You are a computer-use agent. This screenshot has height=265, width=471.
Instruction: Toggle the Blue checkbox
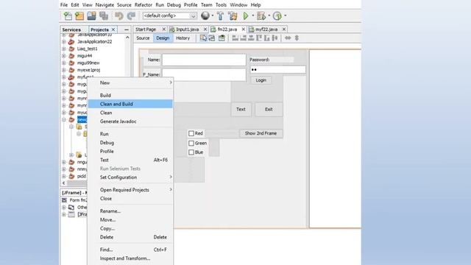(x=191, y=152)
